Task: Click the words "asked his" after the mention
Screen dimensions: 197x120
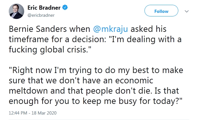Action: (x=149, y=29)
